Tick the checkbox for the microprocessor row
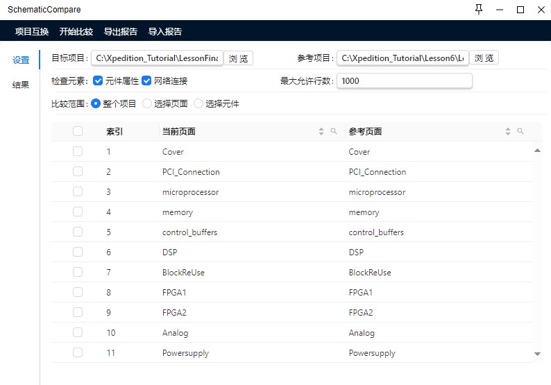551x385 pixels. tap(78, 191)
